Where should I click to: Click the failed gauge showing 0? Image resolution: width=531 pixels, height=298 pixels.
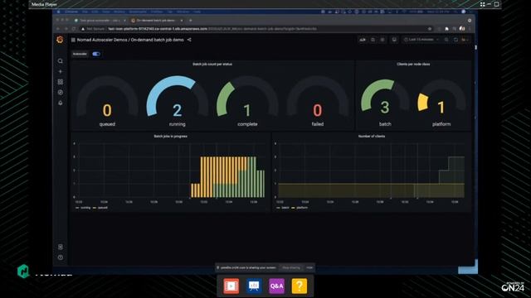[x=317, y=101]
